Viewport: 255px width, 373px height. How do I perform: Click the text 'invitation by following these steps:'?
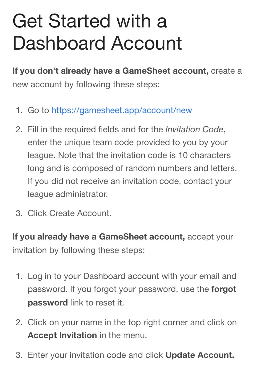[x=78, y=250]
